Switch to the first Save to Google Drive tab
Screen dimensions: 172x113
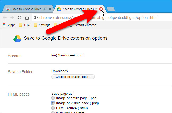[x=28, y=9]
